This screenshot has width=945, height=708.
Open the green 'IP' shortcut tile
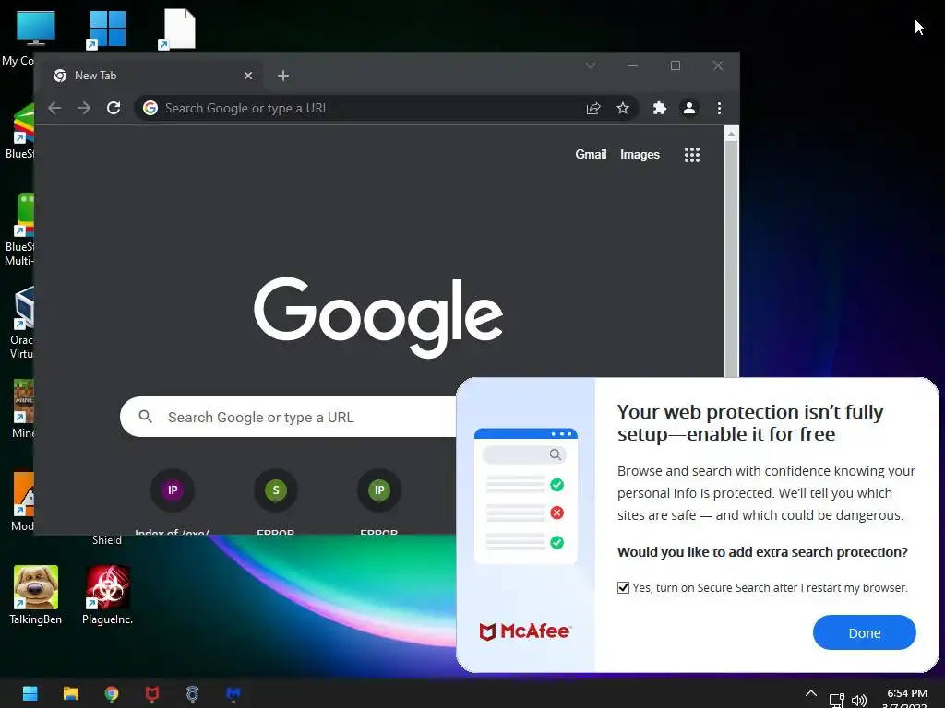tap(379, 501)
